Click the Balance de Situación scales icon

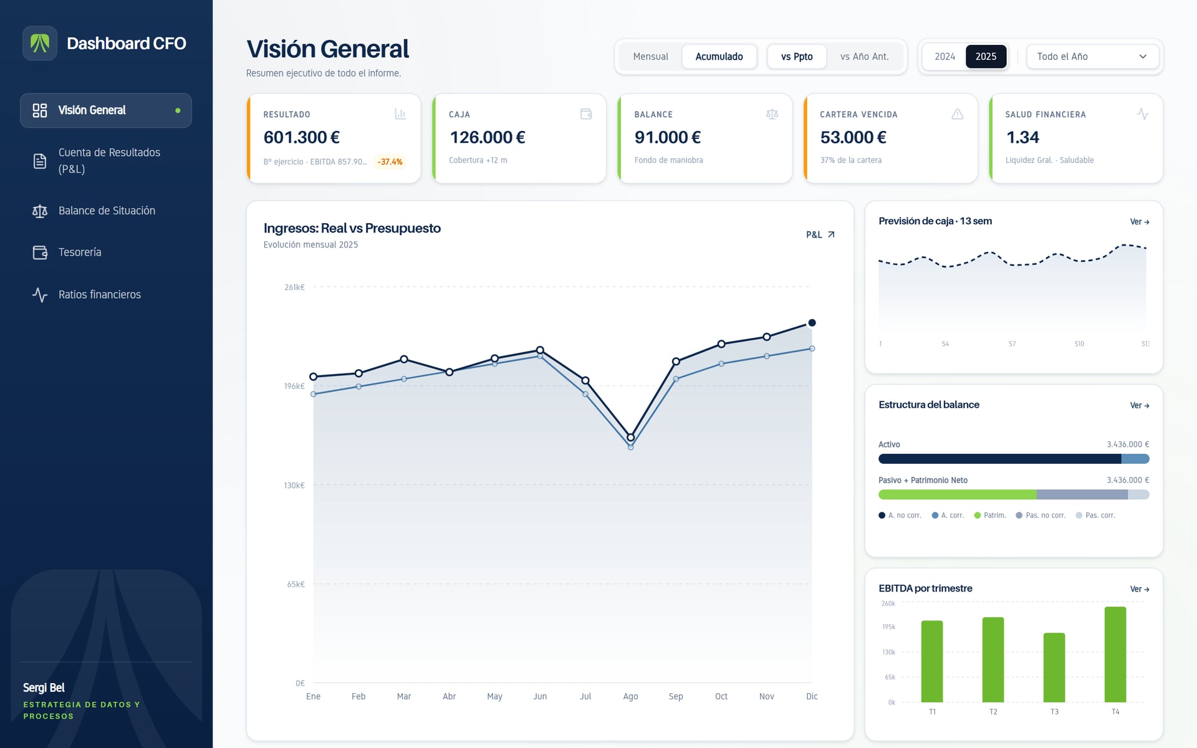(x=40, y=211)
